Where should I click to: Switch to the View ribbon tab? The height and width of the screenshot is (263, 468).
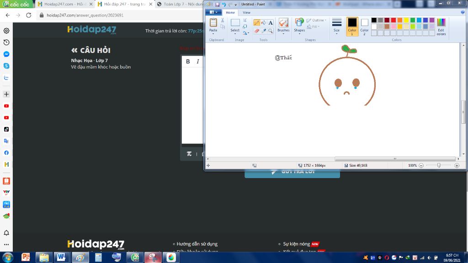246,12
